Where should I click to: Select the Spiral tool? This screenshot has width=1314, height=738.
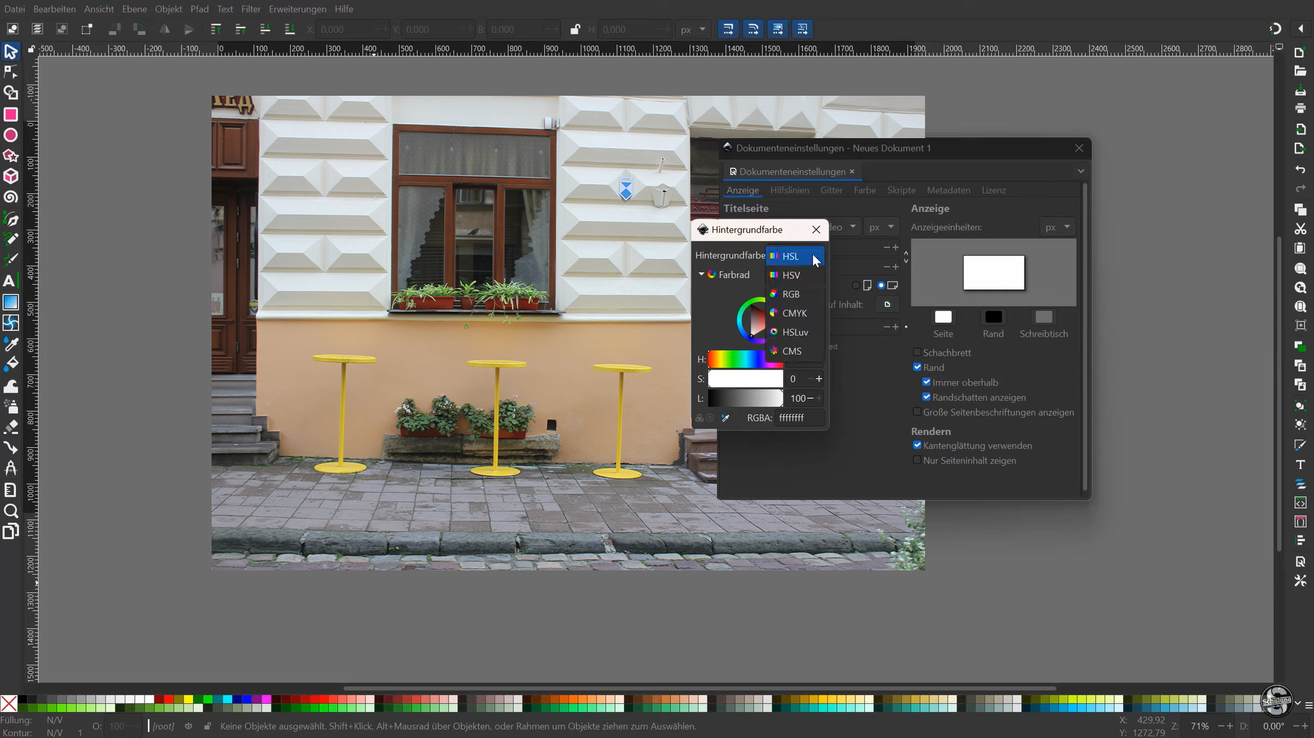coord(10,197)
